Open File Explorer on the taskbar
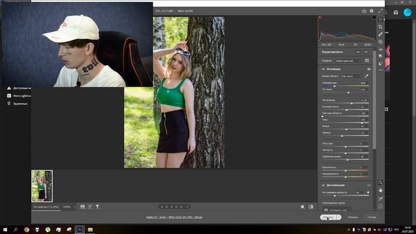The height and width of the screenshot is (234, 416). click(x=90, y=229)
